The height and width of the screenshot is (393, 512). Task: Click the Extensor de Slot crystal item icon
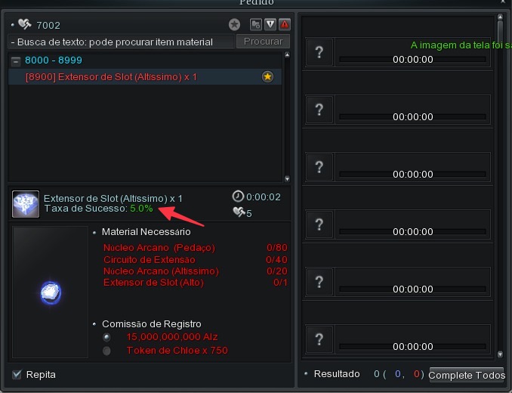click(26, 204)
